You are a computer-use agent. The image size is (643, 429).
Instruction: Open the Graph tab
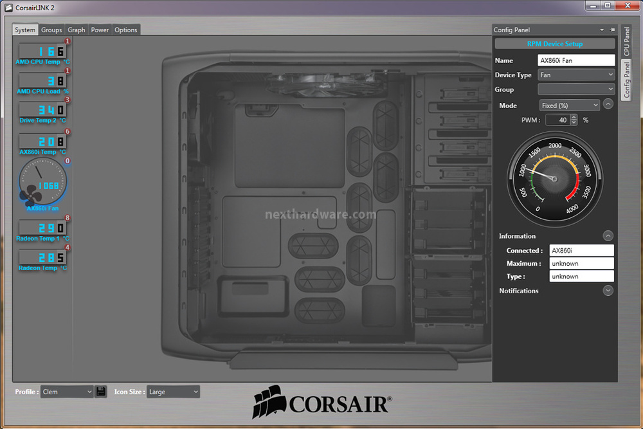pos(77,30)
